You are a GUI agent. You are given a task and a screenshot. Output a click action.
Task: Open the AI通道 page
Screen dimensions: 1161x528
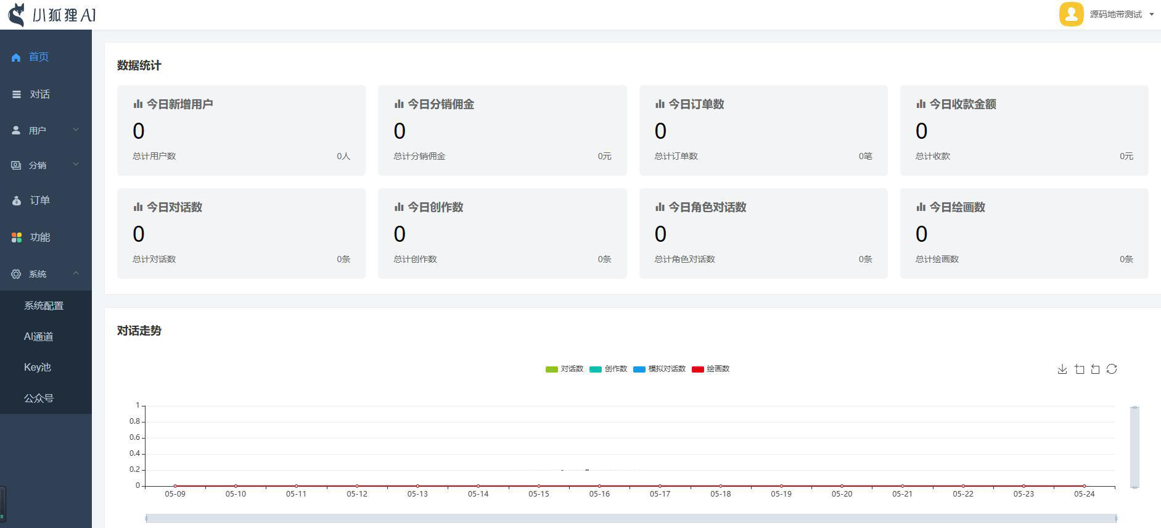coord(39,337)
